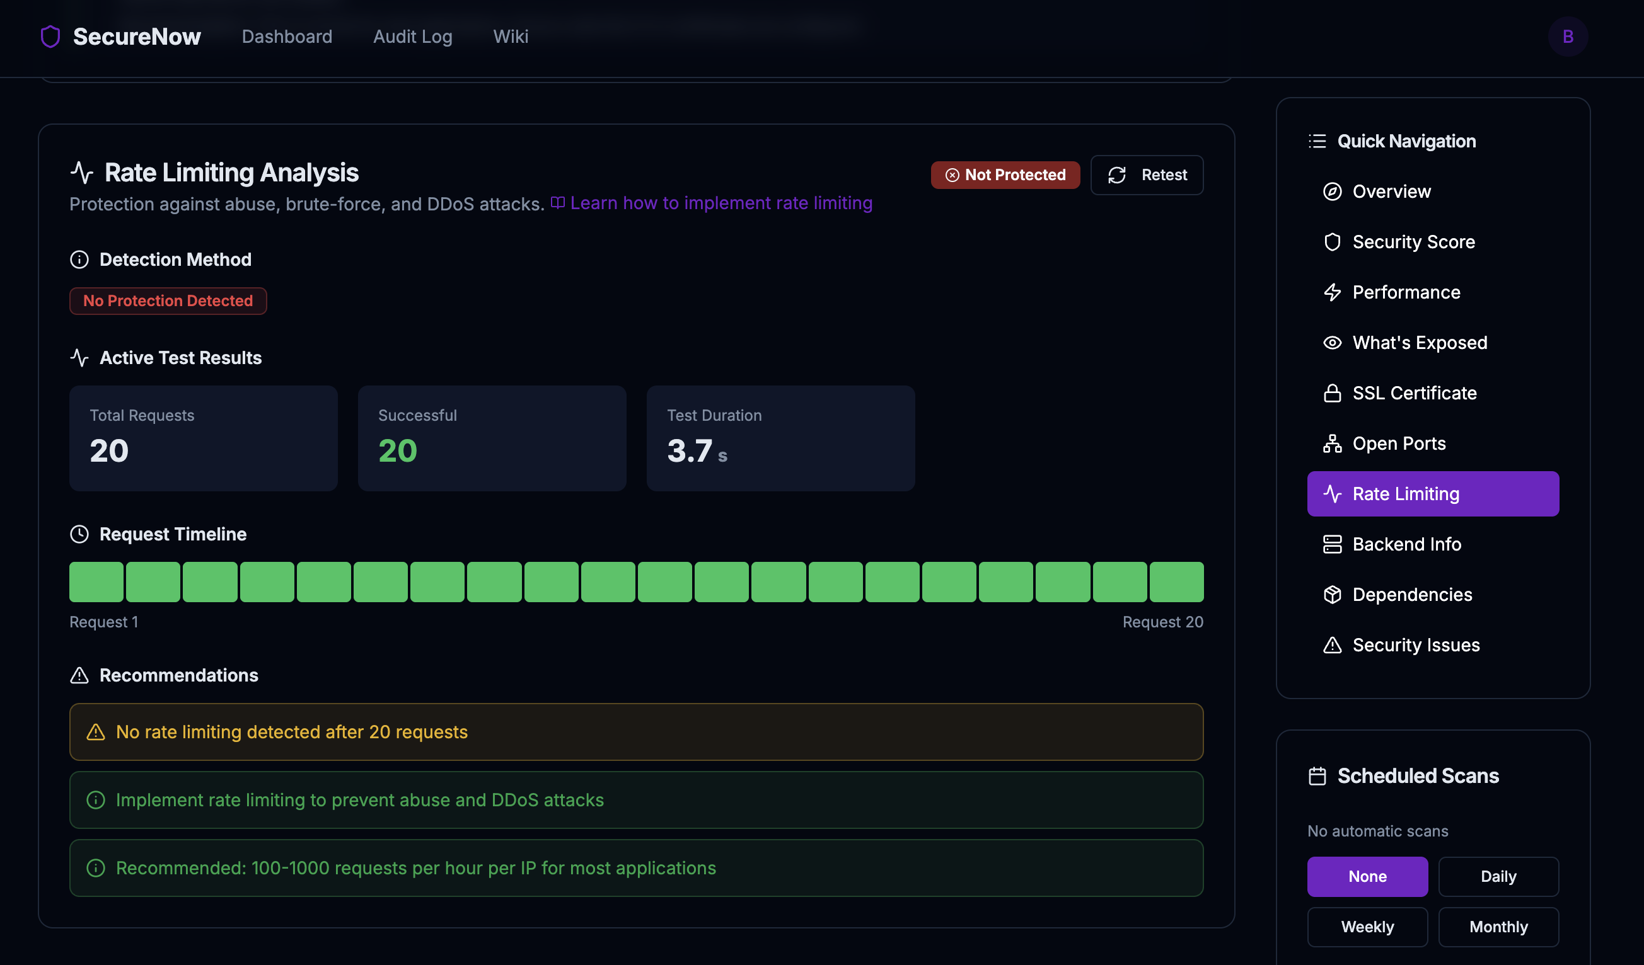This screenshot has height=965, width=1644.
Task: Click the Security Score shield icon
Action: [1332, 242]
